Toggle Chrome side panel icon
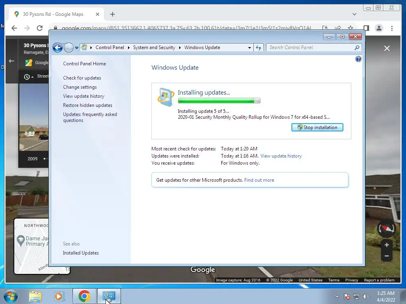 [366, 28]
